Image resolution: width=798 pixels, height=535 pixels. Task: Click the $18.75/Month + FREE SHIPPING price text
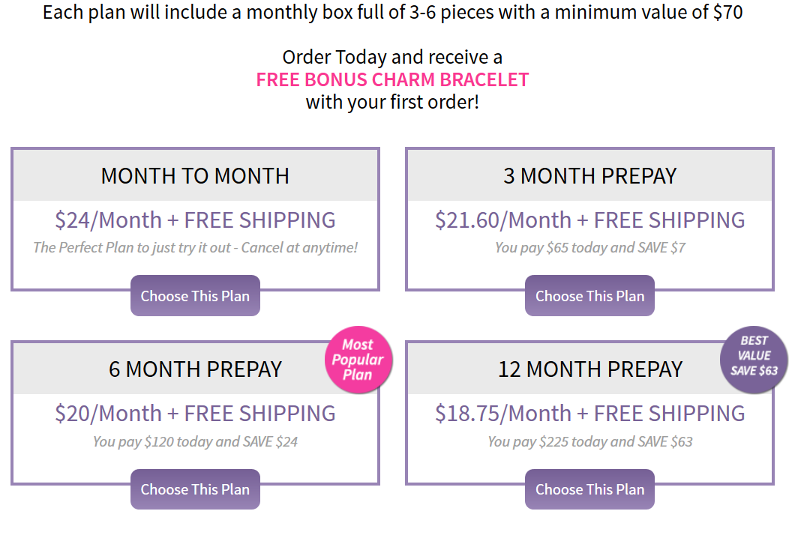click(x=589, y=414)
